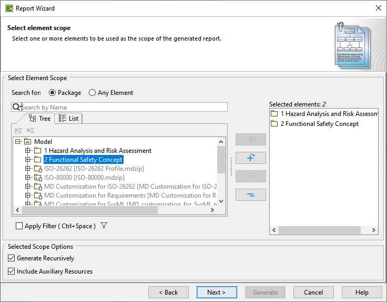387x302 pixels.
Task: Click the filter funnel icon
Action: coord(104,226)
